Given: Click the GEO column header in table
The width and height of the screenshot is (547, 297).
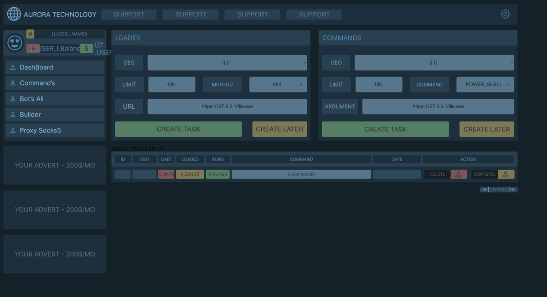Looking at the screenshot, I should tap(144, 159).
